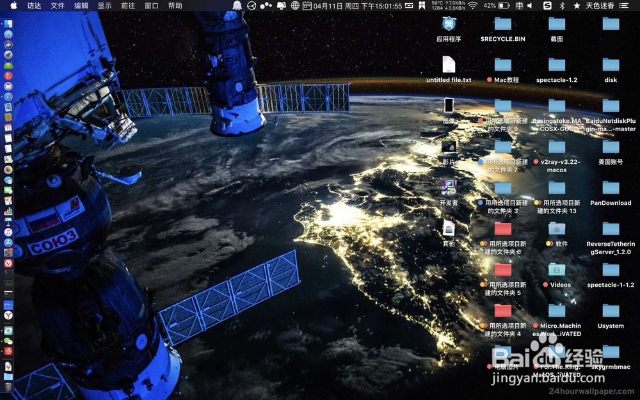Click the green Android icon in Dock
This screenshot has height=400, width=640.
point(8,65)
